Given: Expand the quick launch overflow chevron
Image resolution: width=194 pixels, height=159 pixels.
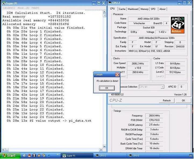Looking at the screenshot, I should 57,154.
